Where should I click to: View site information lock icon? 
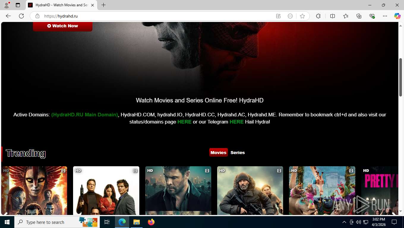point(37,16)
